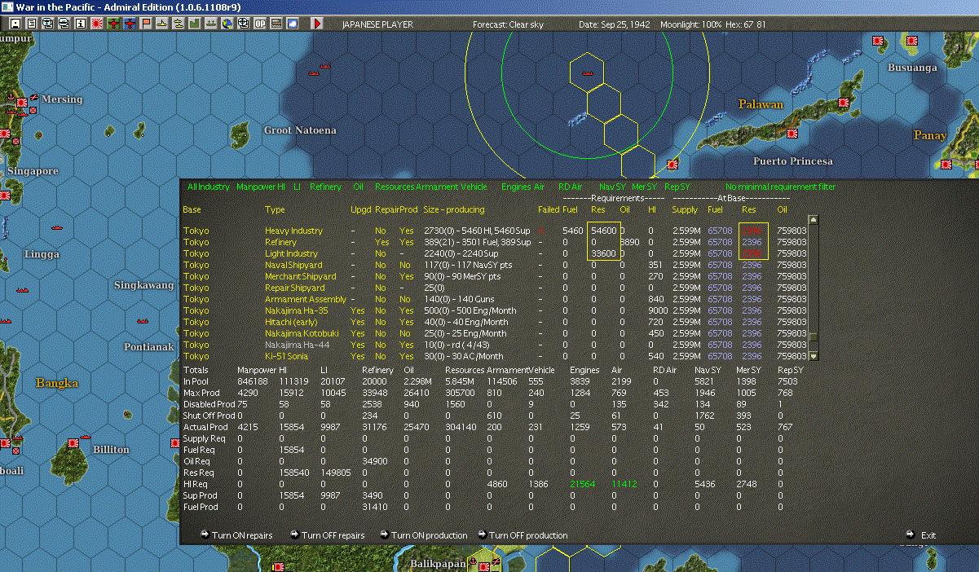979x572 pixels.
Task: Open the globe world map icon
Action: (x=226, y=24)
